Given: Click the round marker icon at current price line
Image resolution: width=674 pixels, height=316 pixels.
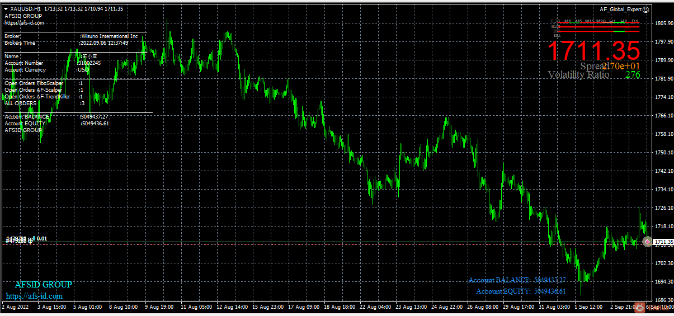Looking at the screenshot, I should pyautogui.click(x=647, y=242).
